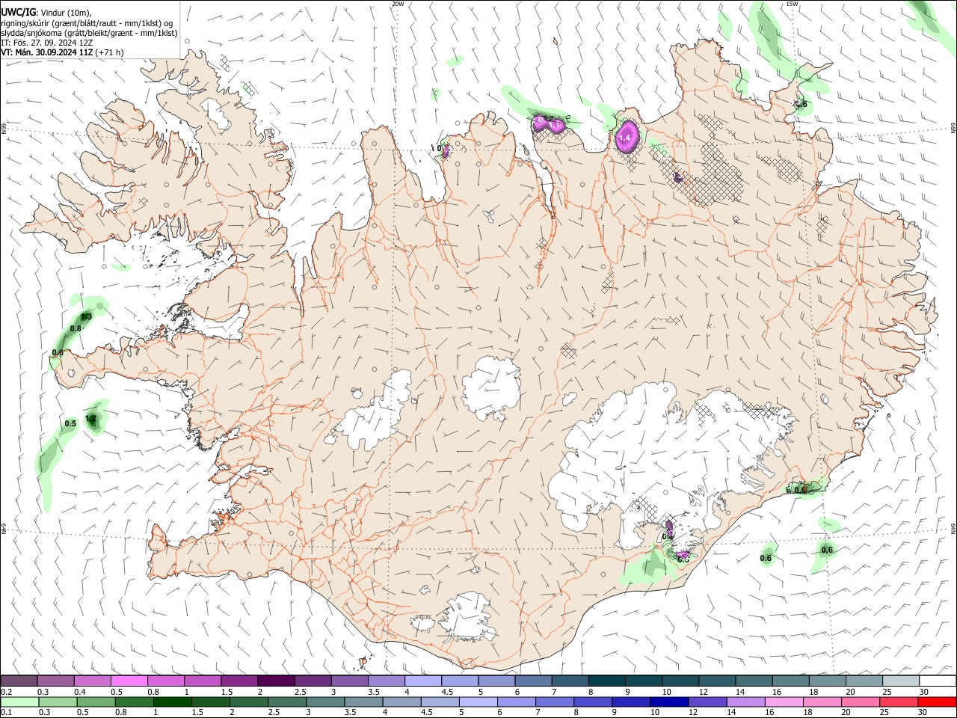
Task: Click the pale grey snow swatch labeled 25
Action: tap(900, 681)
